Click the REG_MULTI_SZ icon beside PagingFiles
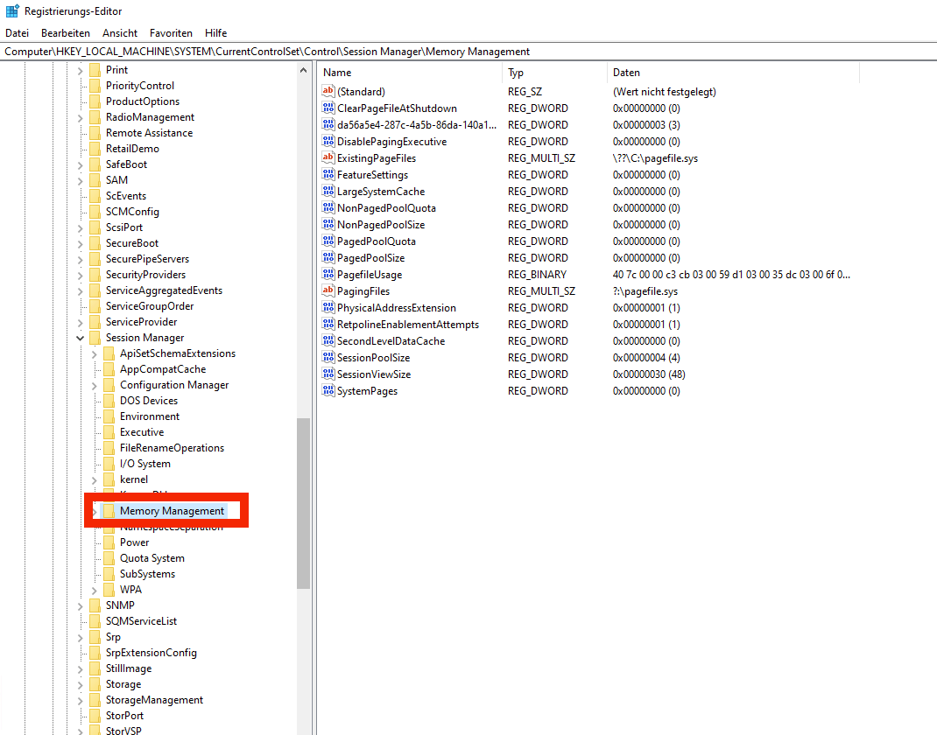This screenshot has height=735, width=937. tap(330, 290)
